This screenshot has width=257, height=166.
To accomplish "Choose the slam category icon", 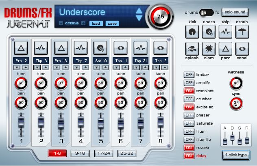I will (x=209, y=49).
